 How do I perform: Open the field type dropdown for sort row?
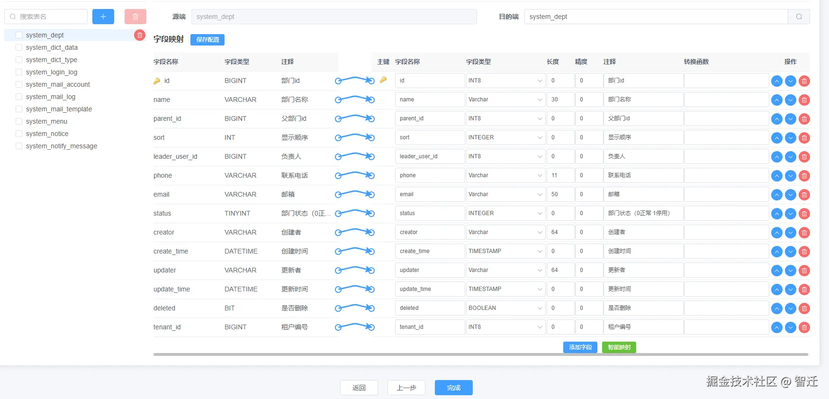pyautogui.click(x=505, y=137)
